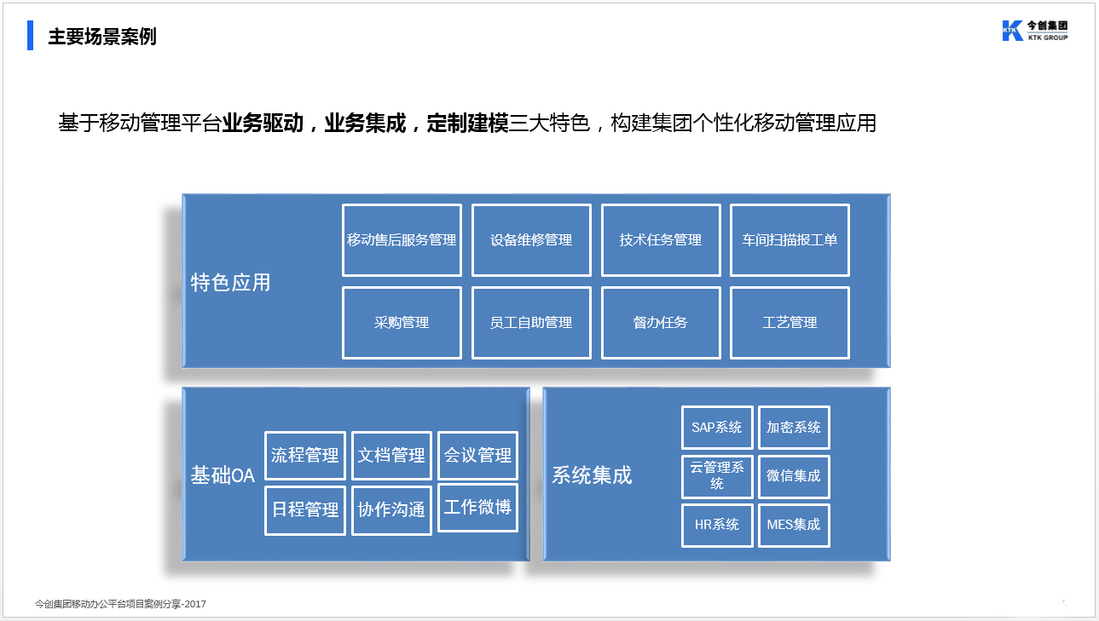Open the 车间扫描报工单 box
The image size is (1099, 621).
pyautogui.click(x=790, y=240)
